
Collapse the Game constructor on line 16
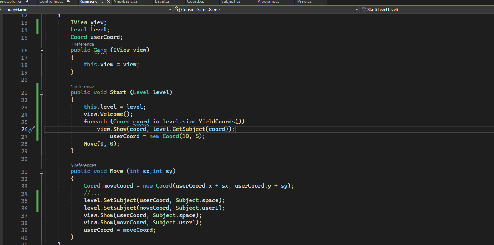41,50
